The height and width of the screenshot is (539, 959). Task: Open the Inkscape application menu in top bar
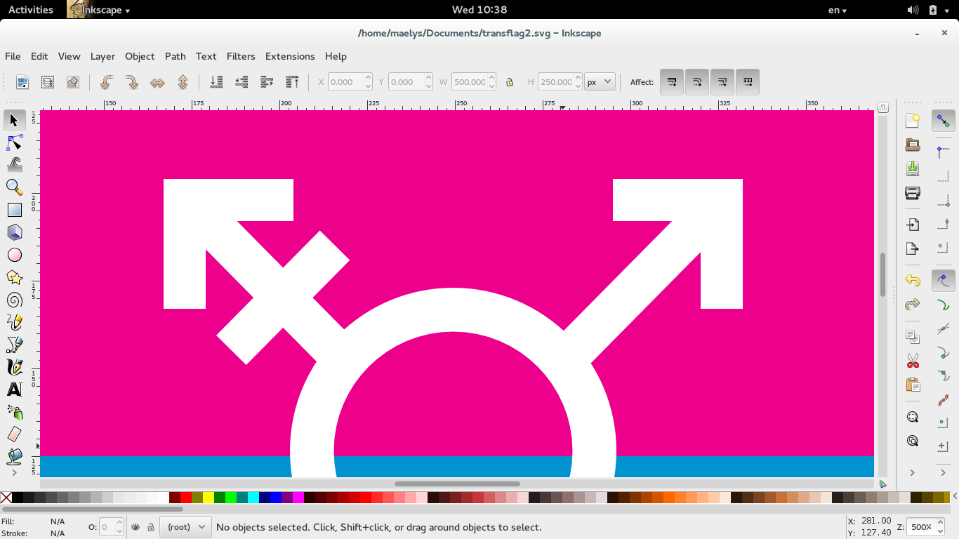99,10
